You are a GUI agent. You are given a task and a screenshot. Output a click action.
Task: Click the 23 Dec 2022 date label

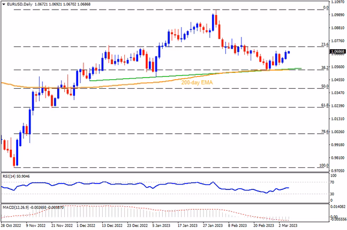[x=138, y=226]
